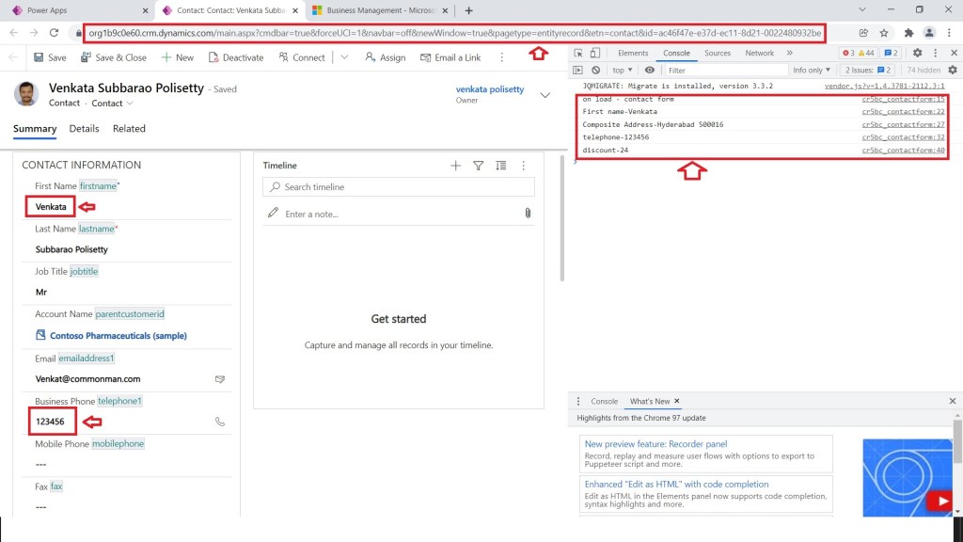
Task: Click the Search timeline field
Action: (x=398, y=187)
